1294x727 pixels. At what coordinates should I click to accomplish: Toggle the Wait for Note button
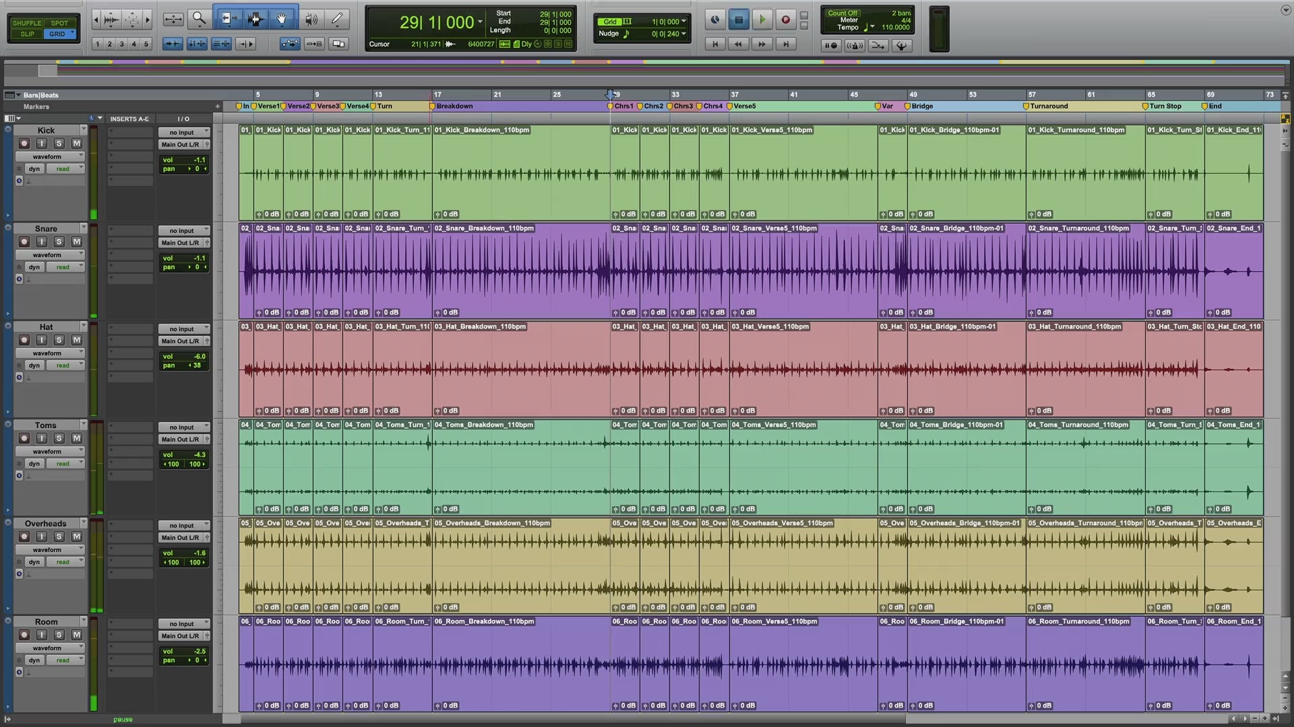pos(831,45)
